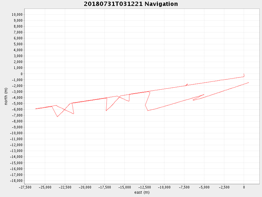Image resolution: width=262 pixels, height=197 pixels.
Task: Click the 10,000 tick on north axis
Action: 17,14
